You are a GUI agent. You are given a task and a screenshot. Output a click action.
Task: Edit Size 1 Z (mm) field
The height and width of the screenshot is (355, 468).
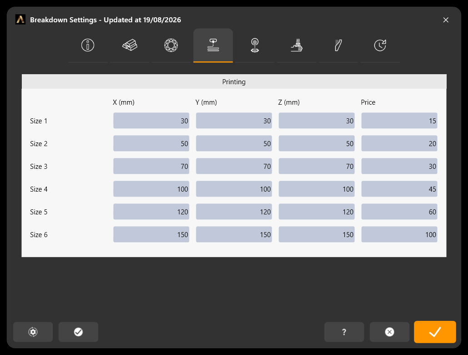click(317, 121)
